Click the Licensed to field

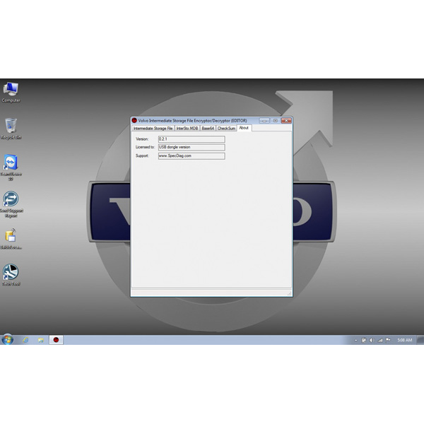[x=191, y=147]
